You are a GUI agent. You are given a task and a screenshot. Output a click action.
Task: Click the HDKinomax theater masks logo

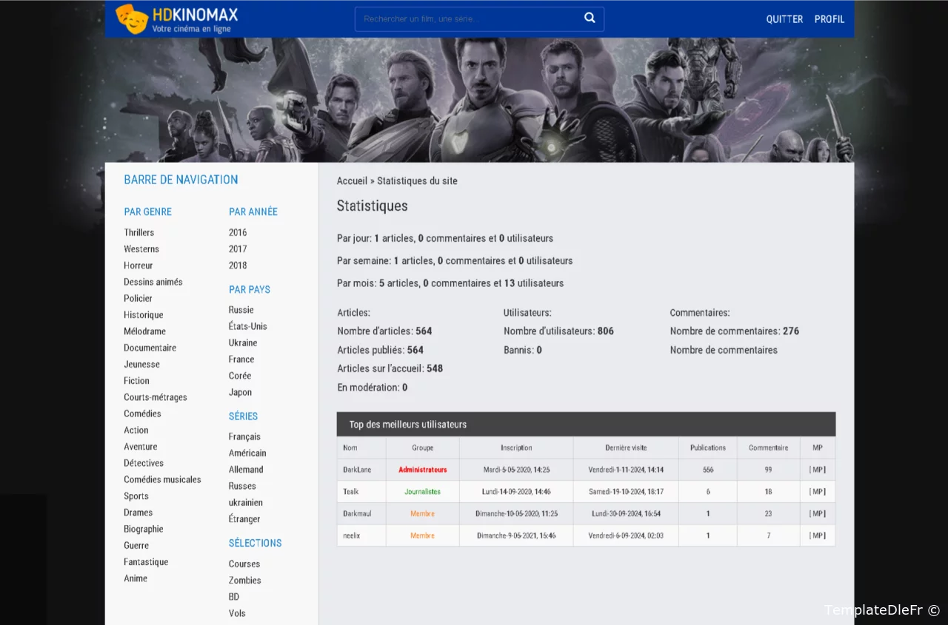tap(132, 18)
